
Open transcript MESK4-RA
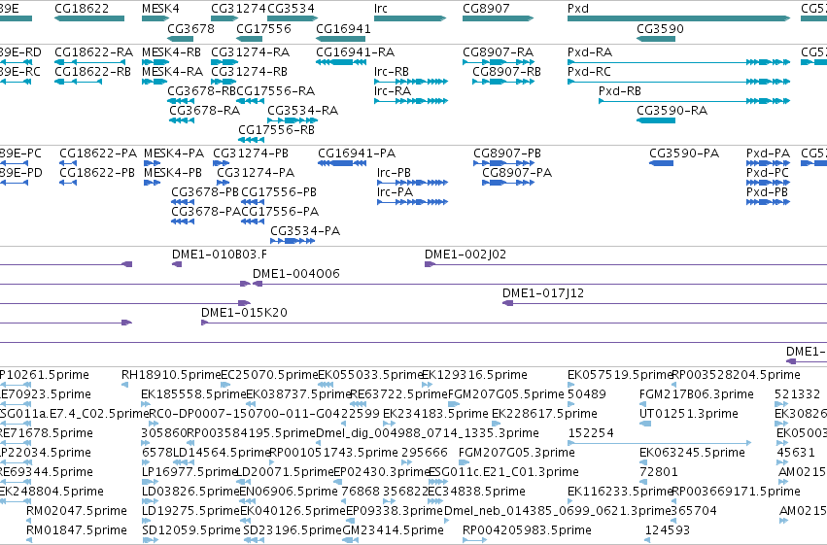coord(154,82)
